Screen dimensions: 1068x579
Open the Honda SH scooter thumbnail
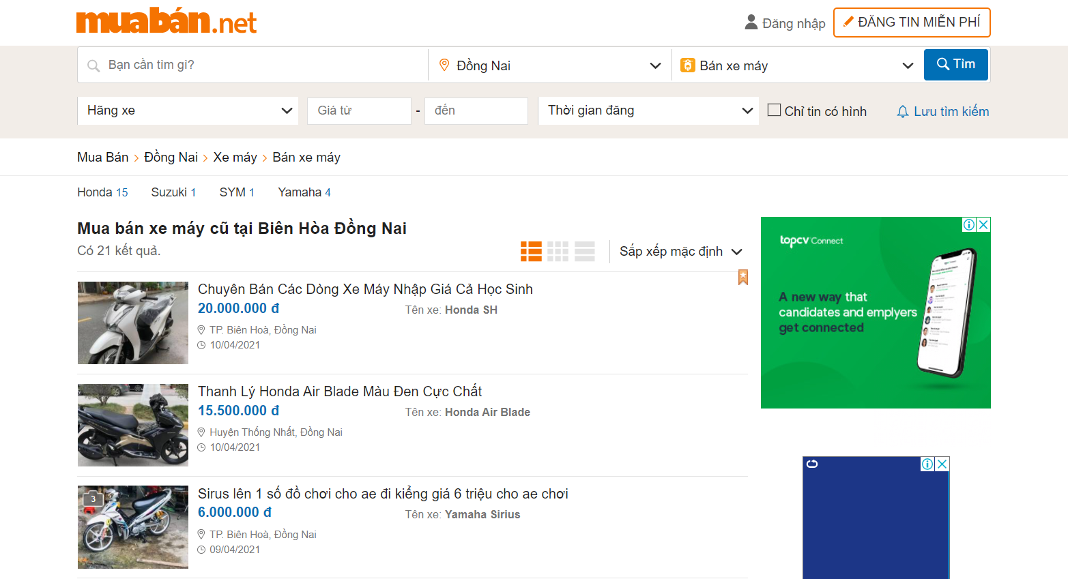[133, 323]
